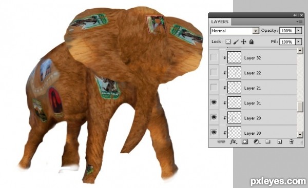
Task: Switch to the LAYERS tab
Action: [x=220, y=22]
